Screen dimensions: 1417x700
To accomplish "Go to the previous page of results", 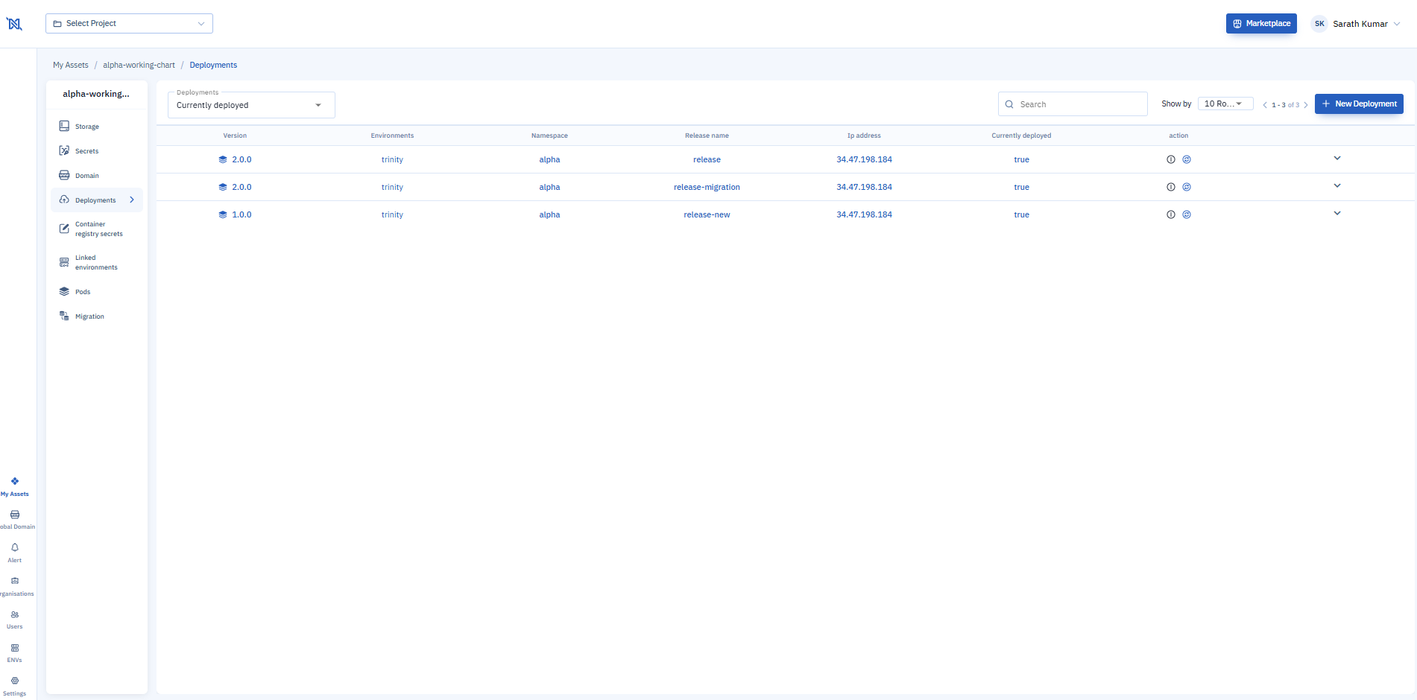I will pyautogui.click(x=1265, y=105).
